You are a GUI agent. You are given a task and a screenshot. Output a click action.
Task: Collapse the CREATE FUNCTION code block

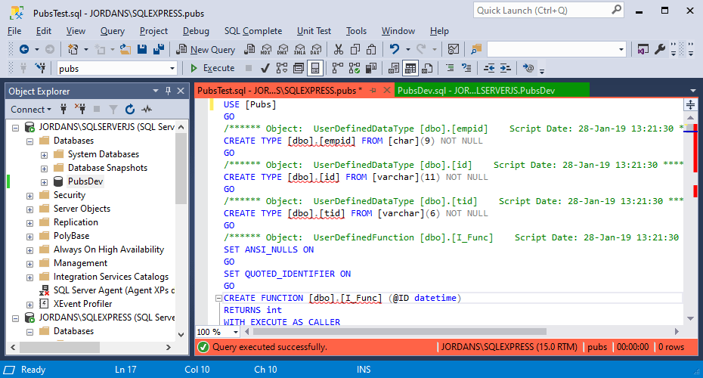(218, 298)
